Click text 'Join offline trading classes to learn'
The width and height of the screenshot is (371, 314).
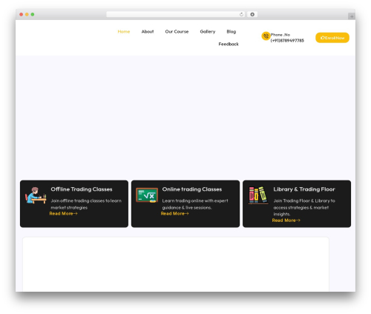[86, 200]
